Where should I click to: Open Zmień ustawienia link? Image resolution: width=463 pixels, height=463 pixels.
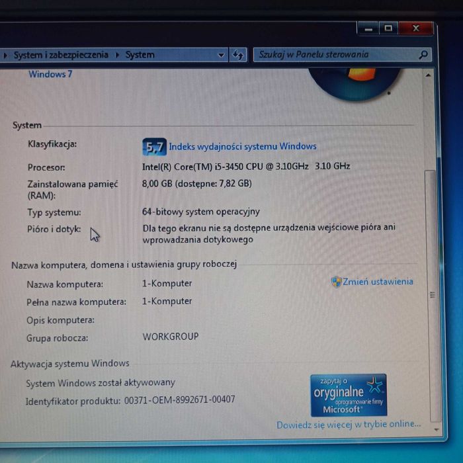(378, 282)
